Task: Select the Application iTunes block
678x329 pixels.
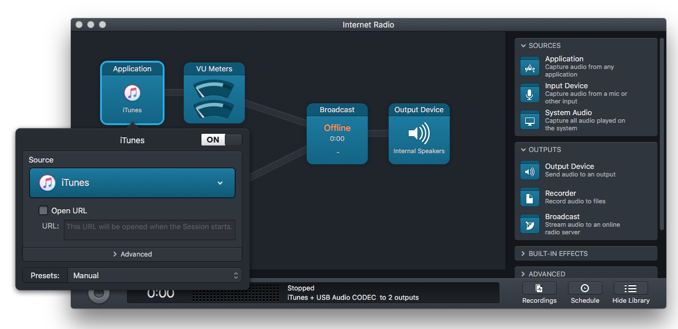Action: click(x=132, y=93)
